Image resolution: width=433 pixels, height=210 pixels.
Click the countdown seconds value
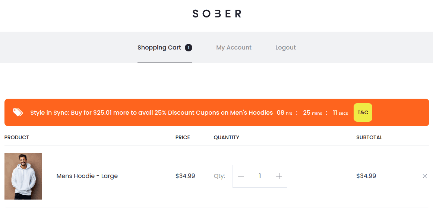[x=335, y=112]
